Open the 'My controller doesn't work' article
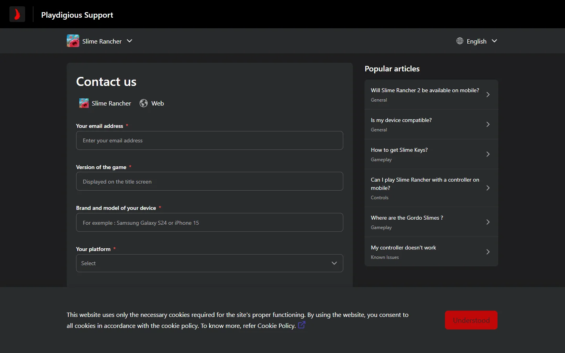The height and width of the screenshot is (353, 565). 431,252
